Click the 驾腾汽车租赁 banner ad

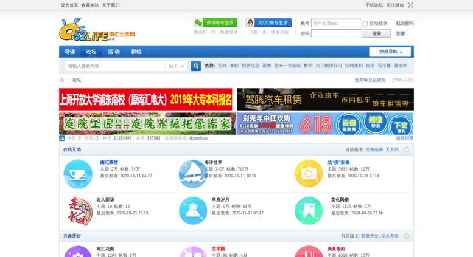(x=326, y=99)
